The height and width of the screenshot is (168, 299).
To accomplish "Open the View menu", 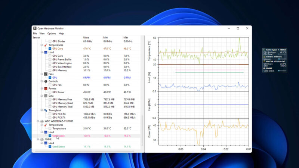I will 42,34.
